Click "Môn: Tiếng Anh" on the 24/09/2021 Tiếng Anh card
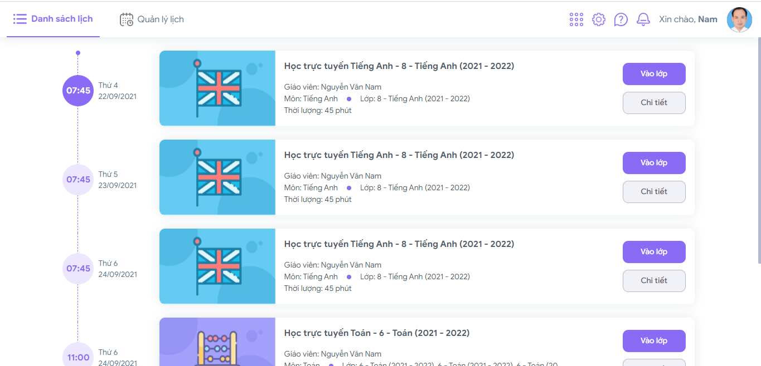The height and width of the screenshot is (366, 761). (311, 276)
